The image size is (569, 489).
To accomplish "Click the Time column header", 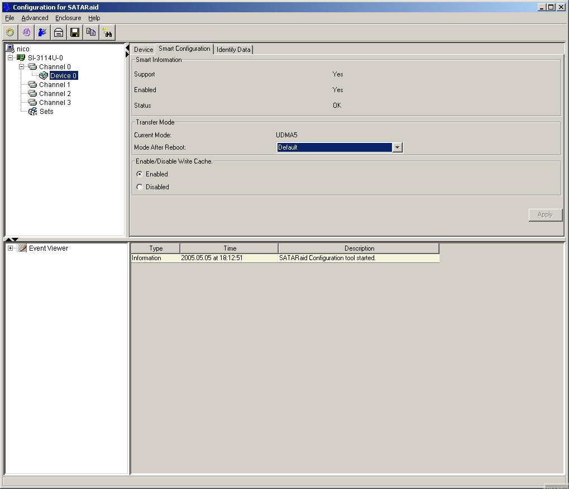I will (x=229, y=248).
